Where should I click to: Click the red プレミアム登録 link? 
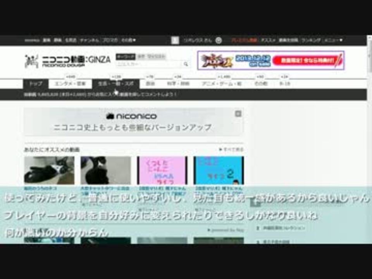click(245, 40)
